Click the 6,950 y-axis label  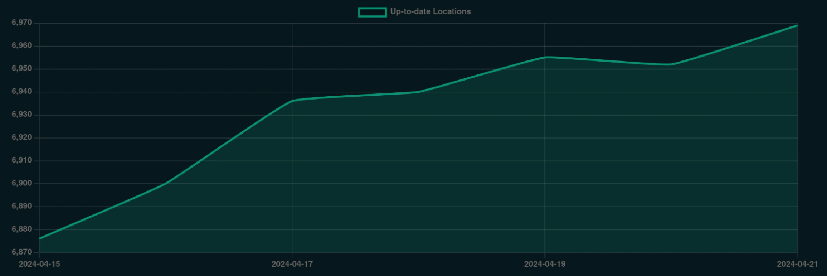point(22,69)
